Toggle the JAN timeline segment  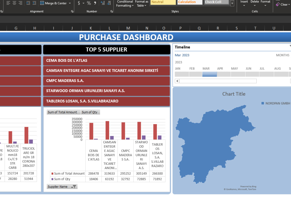pyautogui.click(x=181, y=74)
